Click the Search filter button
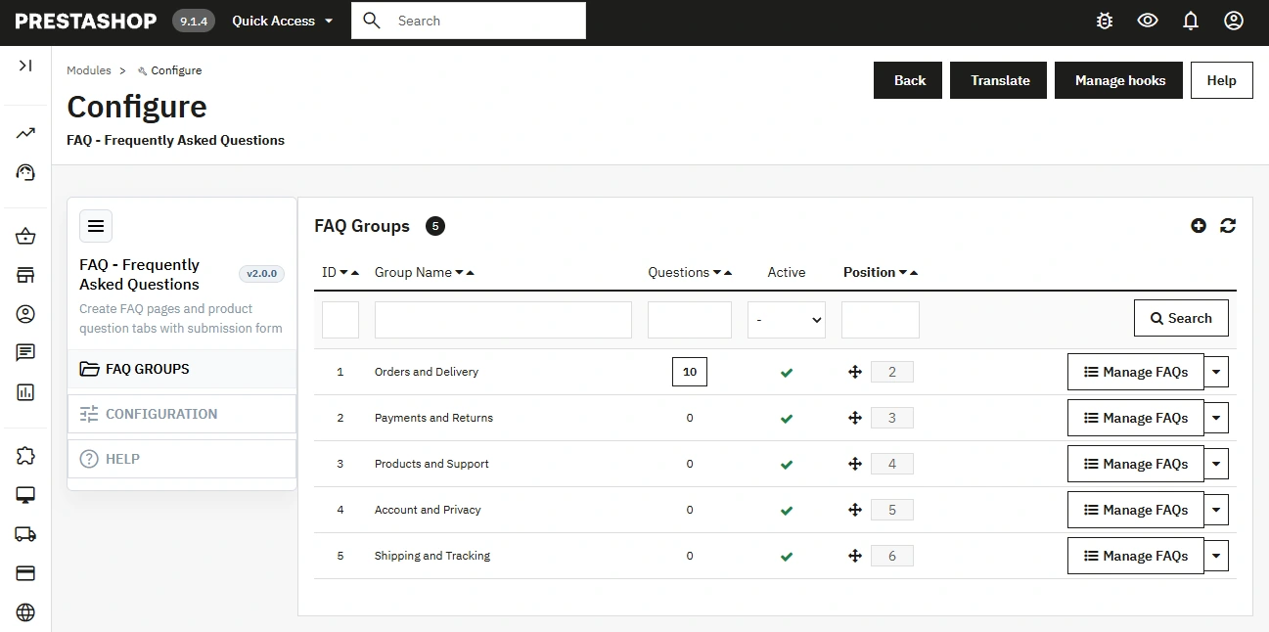This screenshot has height=632, width=1269. 1181,318
